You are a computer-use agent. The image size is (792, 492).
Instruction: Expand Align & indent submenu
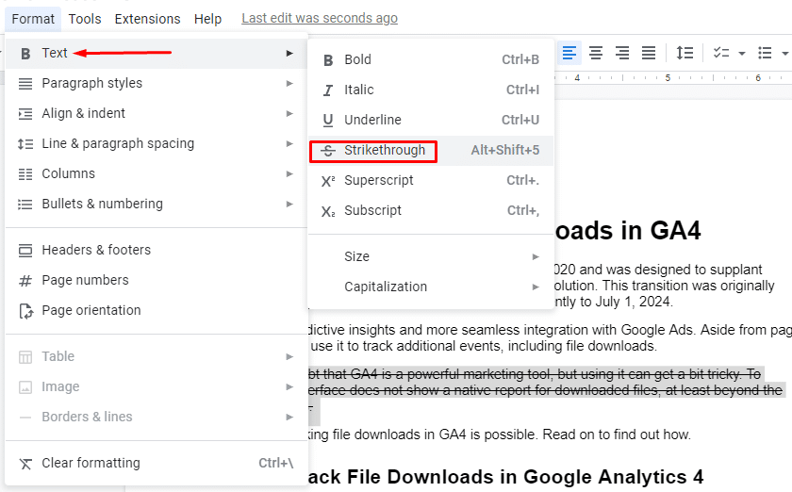[157, 114]
